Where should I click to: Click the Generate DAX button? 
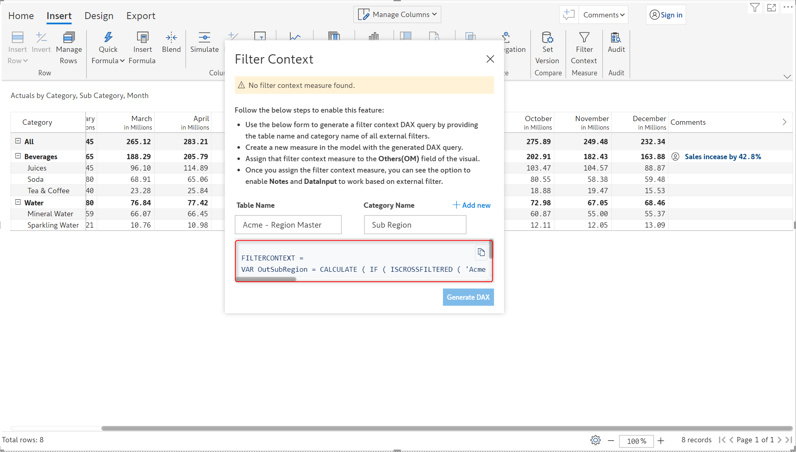point(468,297)
